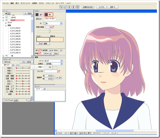This screenshot has width=160, height=138.
Task: Open パーツ dropdown showing まつげ
Action: point(61,61)
